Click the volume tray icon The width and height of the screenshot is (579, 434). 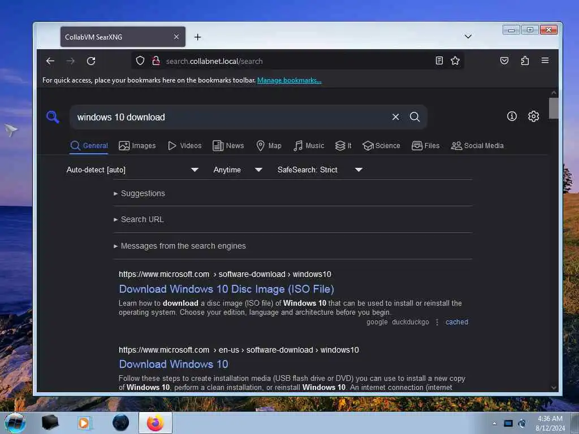click(x=522, y=423)
